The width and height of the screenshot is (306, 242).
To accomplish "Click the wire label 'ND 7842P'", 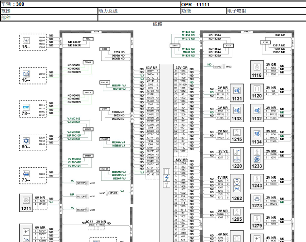I will tap(74, 42).
